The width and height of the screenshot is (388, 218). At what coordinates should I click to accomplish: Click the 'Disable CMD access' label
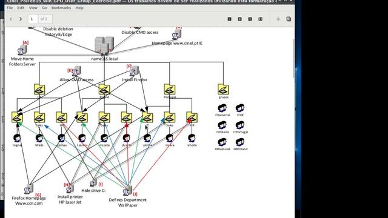click(x=140, y=32)
